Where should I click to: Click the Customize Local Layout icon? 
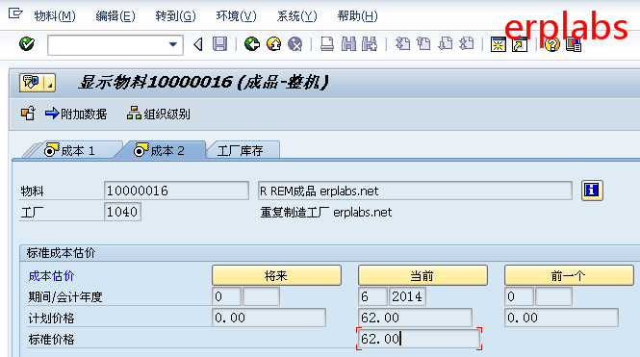pos(574,44)
